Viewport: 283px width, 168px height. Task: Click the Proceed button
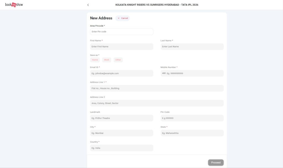216,162
